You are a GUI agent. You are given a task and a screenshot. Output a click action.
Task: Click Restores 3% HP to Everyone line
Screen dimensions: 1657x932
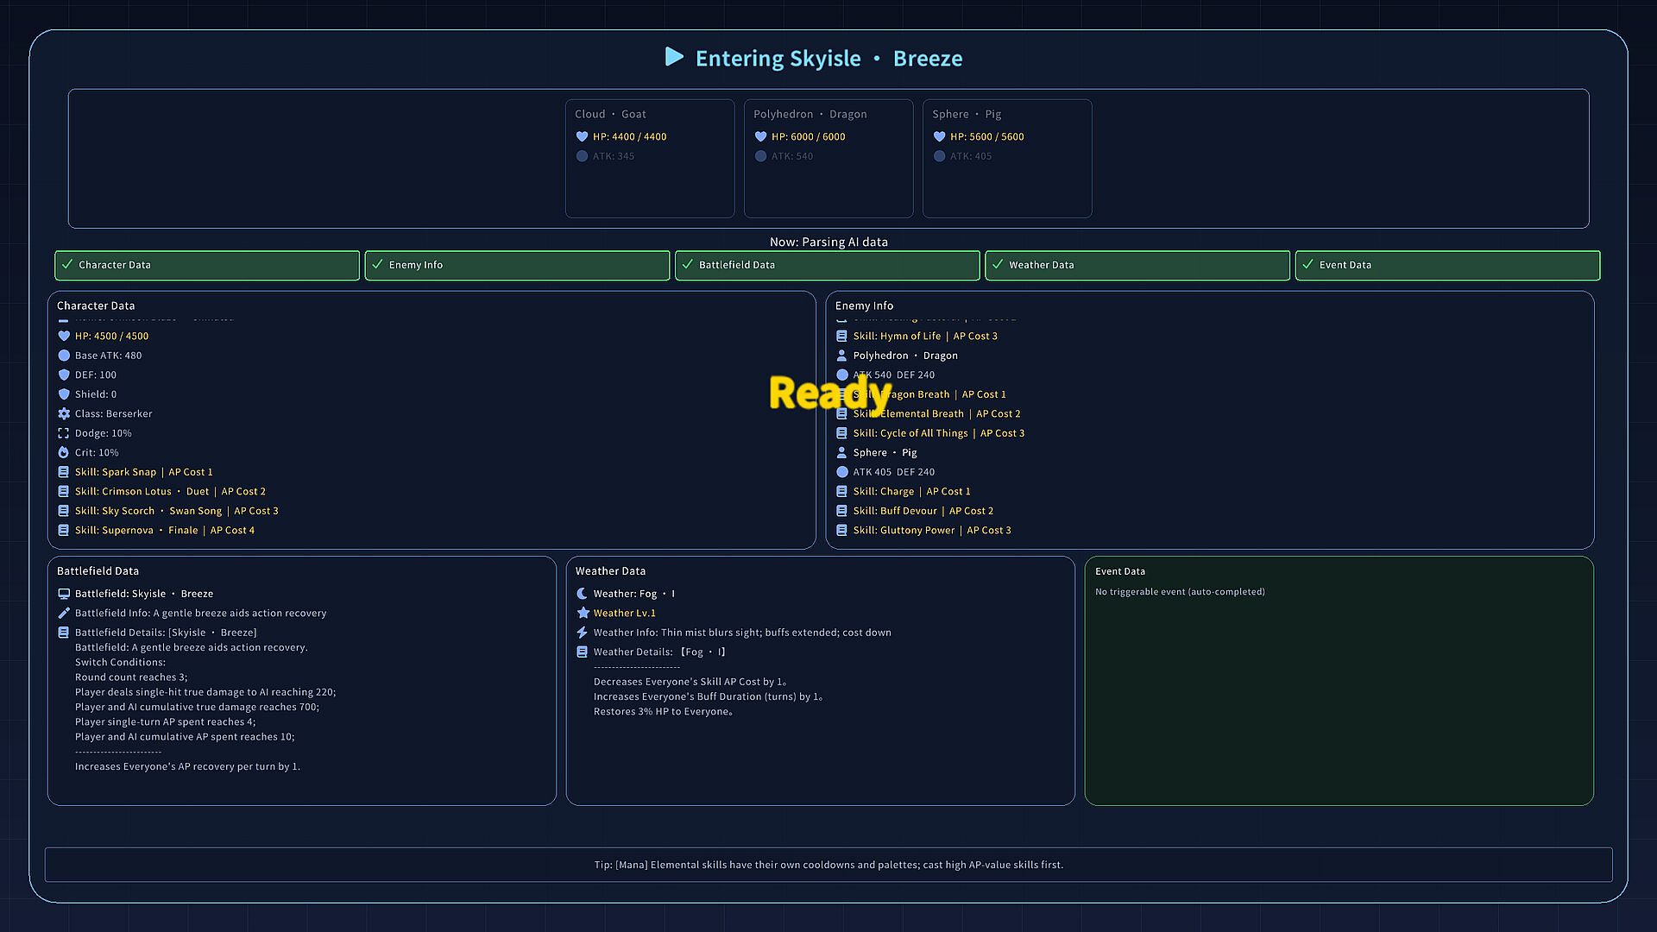click(664, 712)
